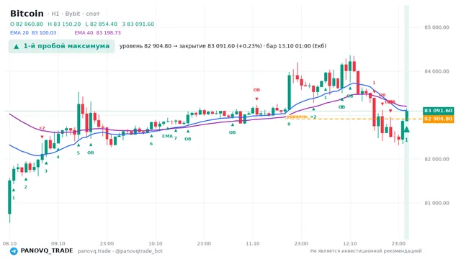Click the open price 'O 82 860.80'
This screenshot has height=259, width=461.
pos(27,24)
